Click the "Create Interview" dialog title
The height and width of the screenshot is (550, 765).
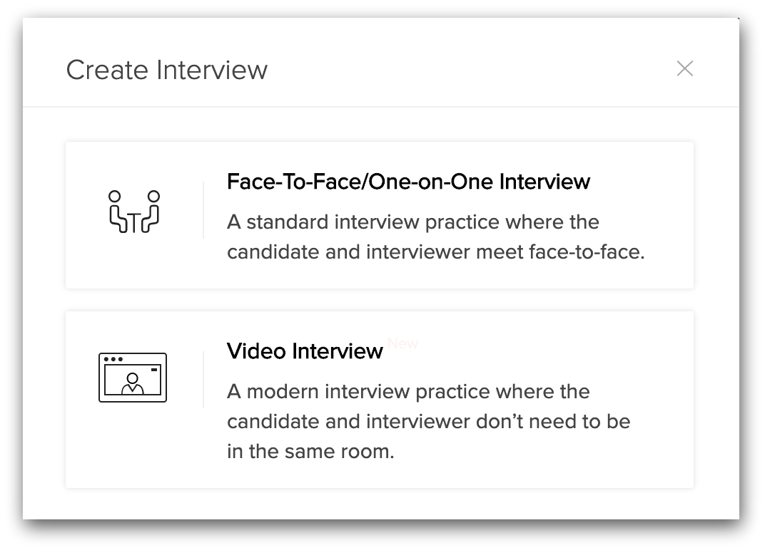pos(167,70)
